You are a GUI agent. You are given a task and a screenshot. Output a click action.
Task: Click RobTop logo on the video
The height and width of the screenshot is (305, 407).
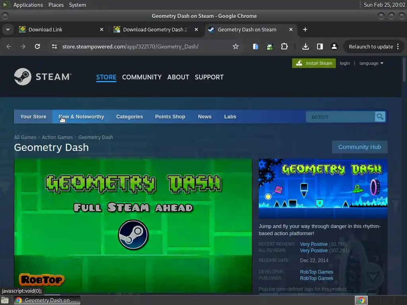pos(41,280)
